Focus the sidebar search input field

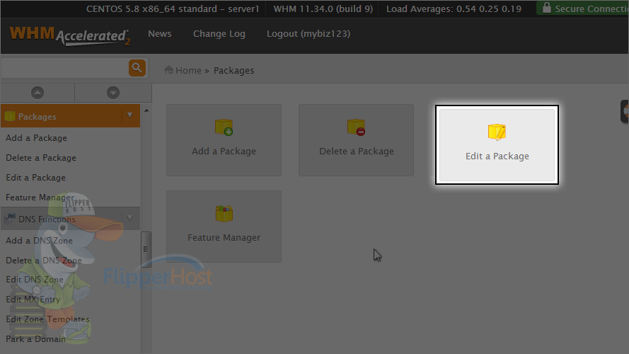(64, 68)
